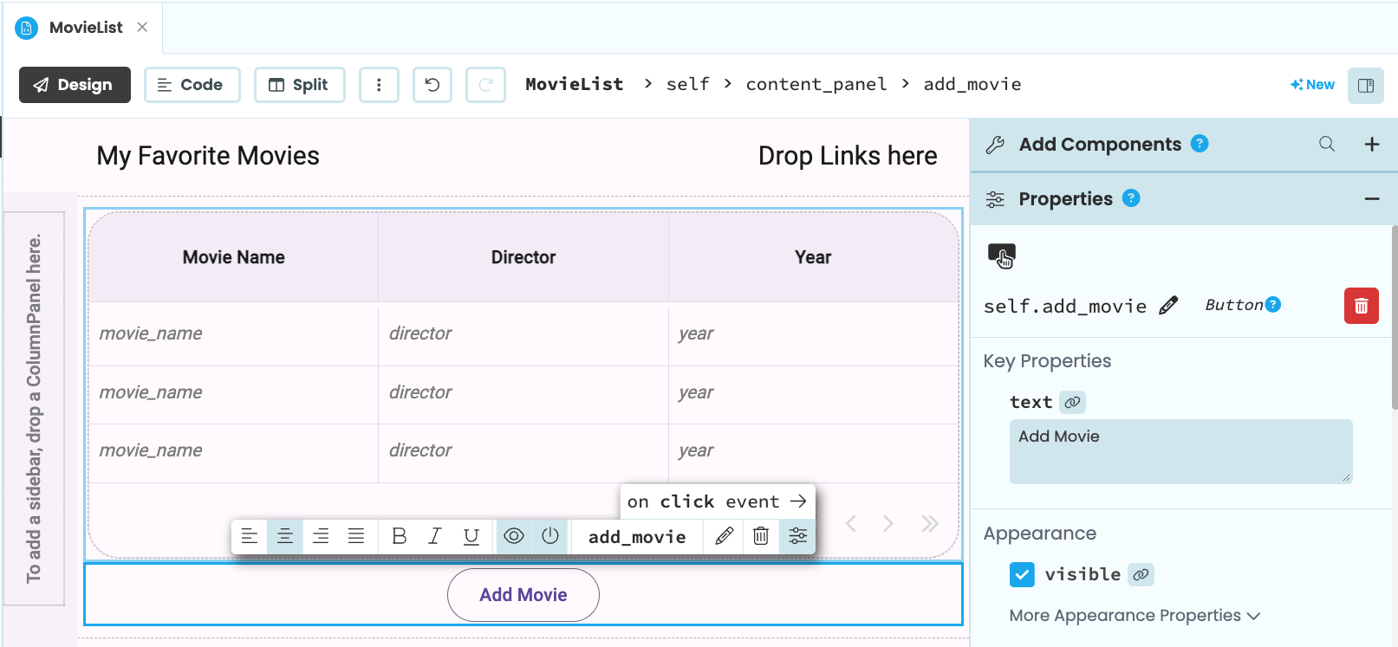Image resolution: width=1398 pixels, height=647 pixels.
Task: Close the MovieList tab
Action: tap(142, 28)
